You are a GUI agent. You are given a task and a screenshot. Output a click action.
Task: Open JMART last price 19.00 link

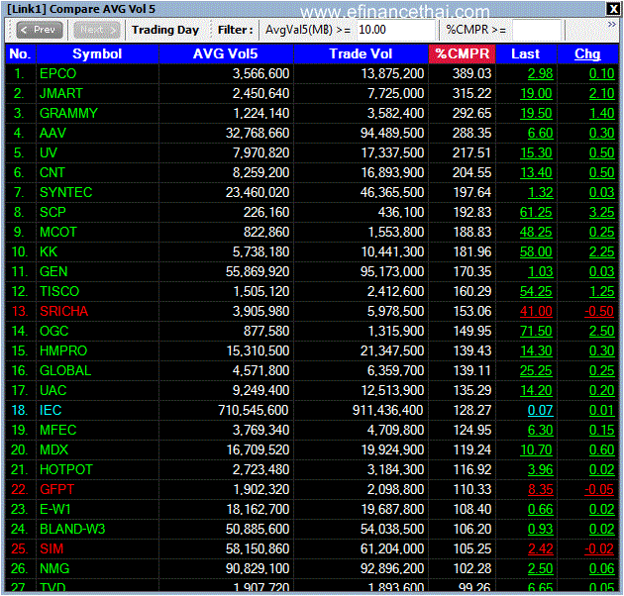point(536,93)
